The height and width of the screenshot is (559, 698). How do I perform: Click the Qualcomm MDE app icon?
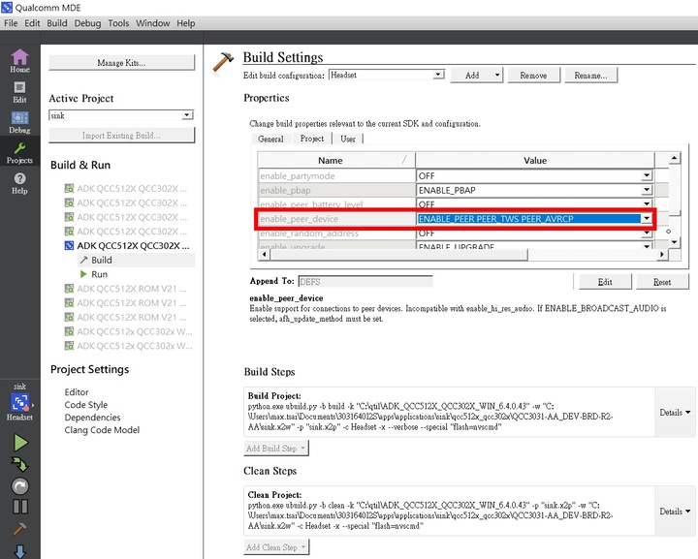tap(7, 7)
